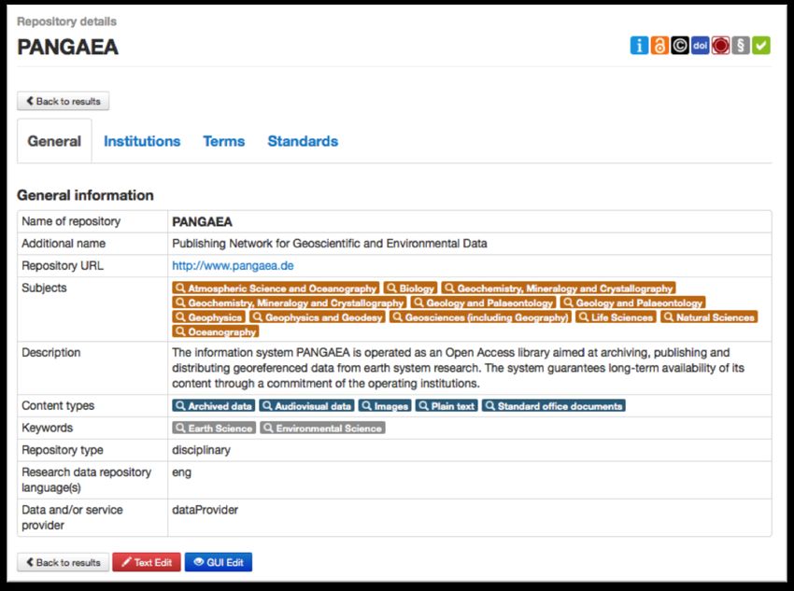Click the 'dataProvider' value
Viewport: 794px width, 591px height.
coord(206,510)
